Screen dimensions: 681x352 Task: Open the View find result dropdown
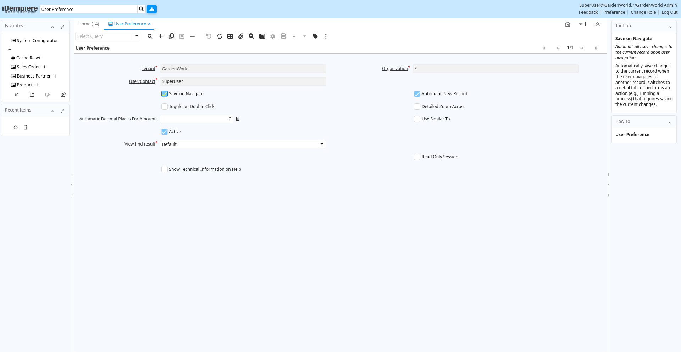[322, 144]
